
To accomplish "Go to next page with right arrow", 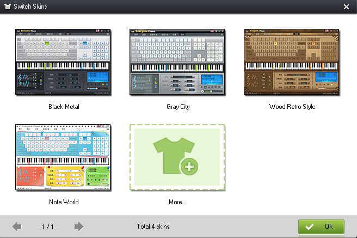I will pyautogui.click(x=79, y=227).
